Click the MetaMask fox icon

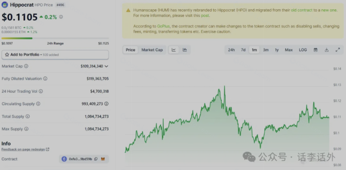[x=103, y=159]
